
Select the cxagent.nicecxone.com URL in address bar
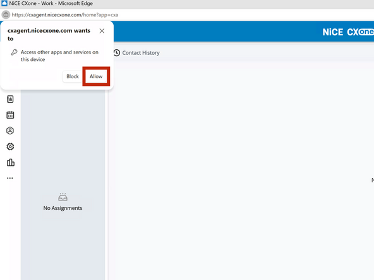pos(65,15)
